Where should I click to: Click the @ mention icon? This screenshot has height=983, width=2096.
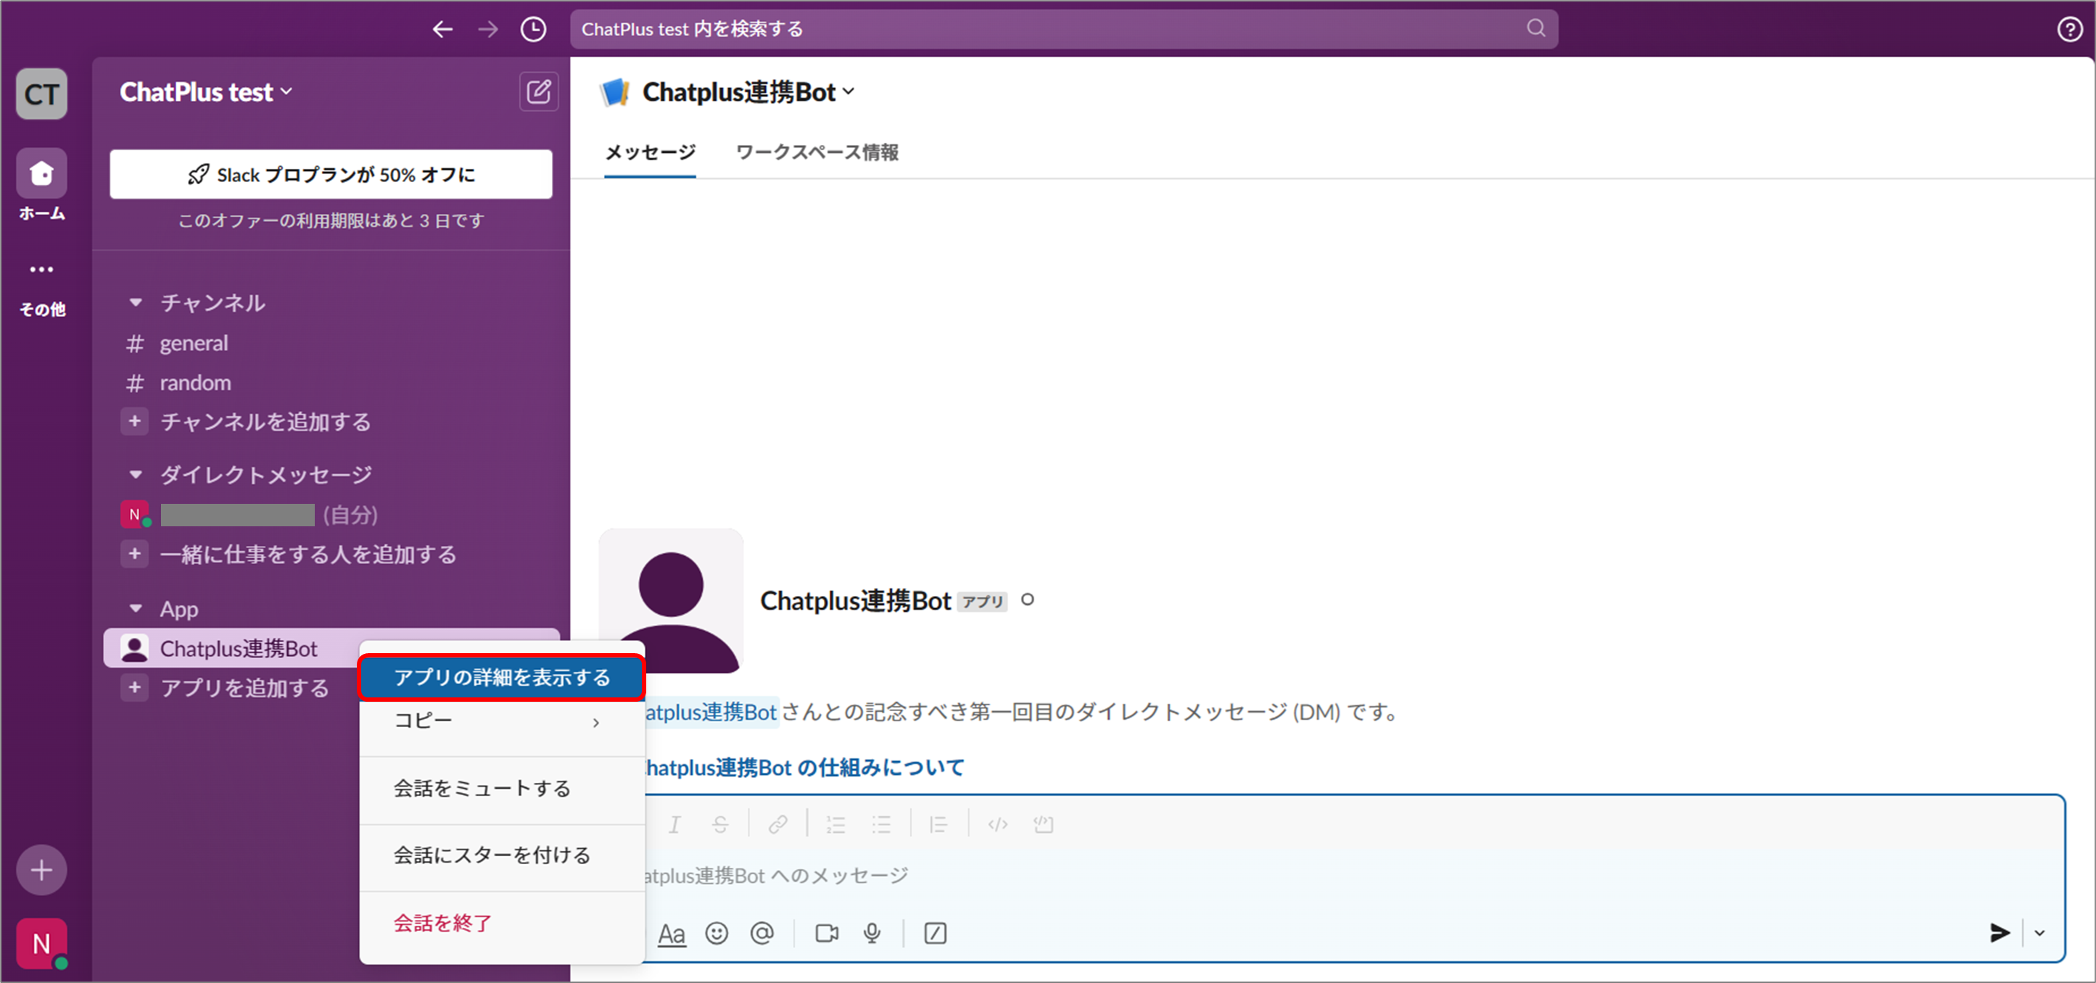tap(762, 934)
